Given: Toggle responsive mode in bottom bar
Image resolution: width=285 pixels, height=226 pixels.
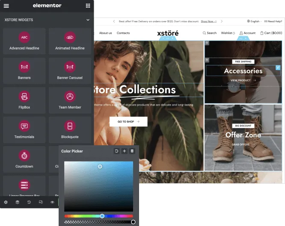Looking at the screenshot, I should [41, 202].
